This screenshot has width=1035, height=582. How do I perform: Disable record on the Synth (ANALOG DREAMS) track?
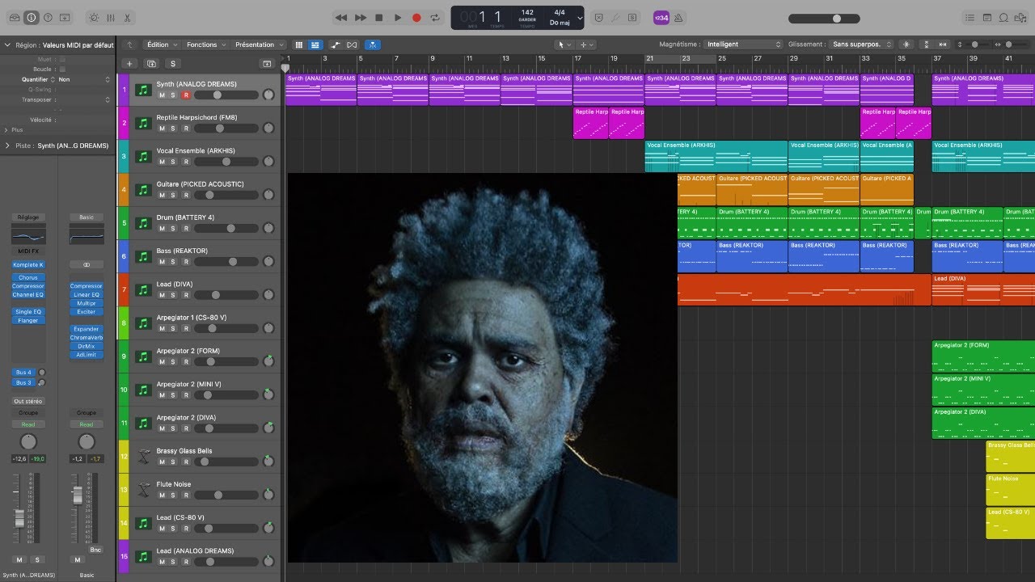coord(186,95)
